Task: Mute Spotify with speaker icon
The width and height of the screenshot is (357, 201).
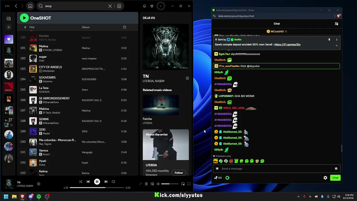Action: (158, 184)
